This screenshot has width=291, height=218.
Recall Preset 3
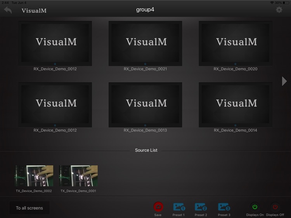tap(224, 207)
